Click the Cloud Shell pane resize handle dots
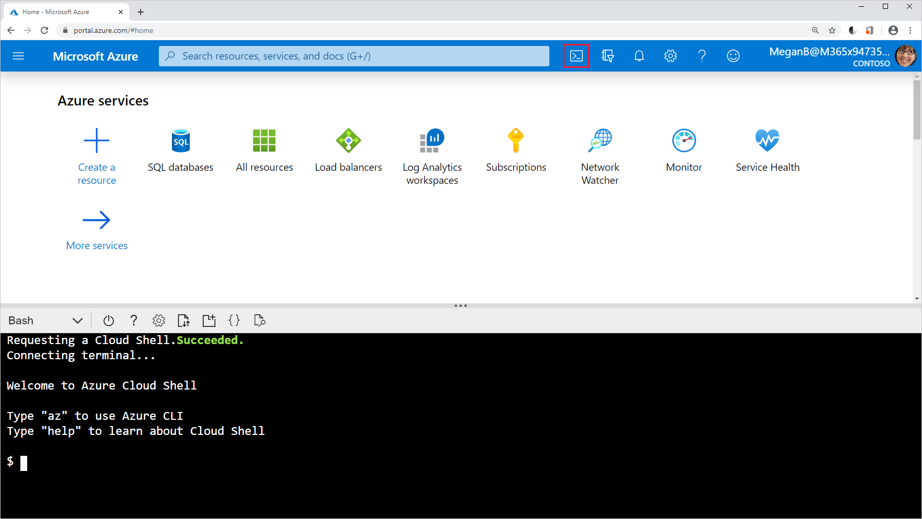This screenshot has height=519, width=922. click(460, 306)
